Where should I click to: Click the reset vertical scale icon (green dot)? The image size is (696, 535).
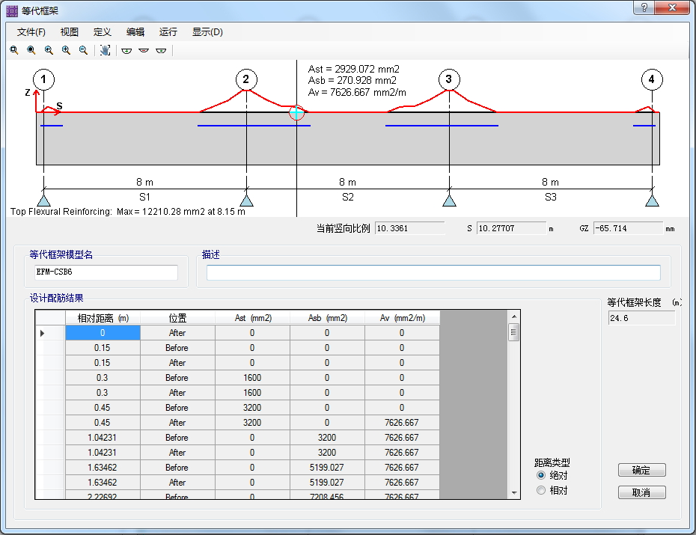point(161,51)
